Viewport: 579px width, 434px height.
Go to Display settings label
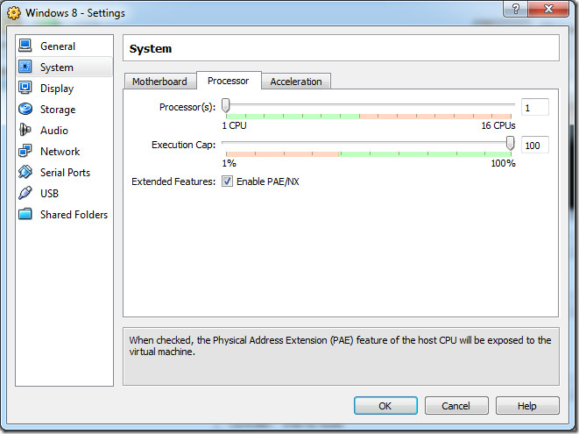[57, 89]
